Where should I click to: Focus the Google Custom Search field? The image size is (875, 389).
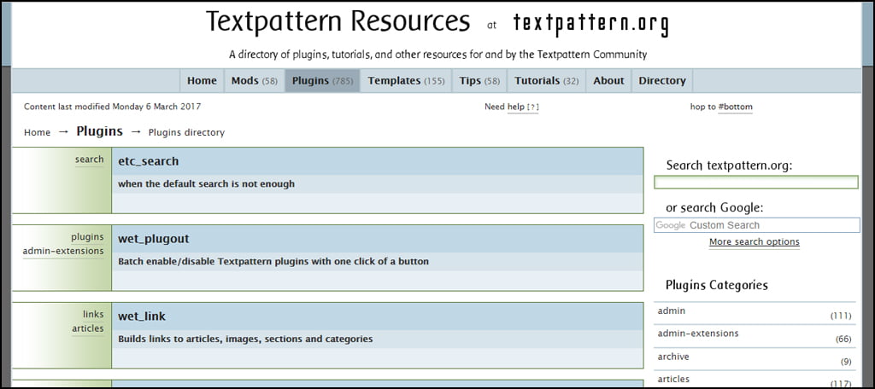[757, 225]
